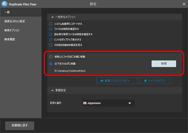Click the Japan flag icon

[x=85, y=103]
